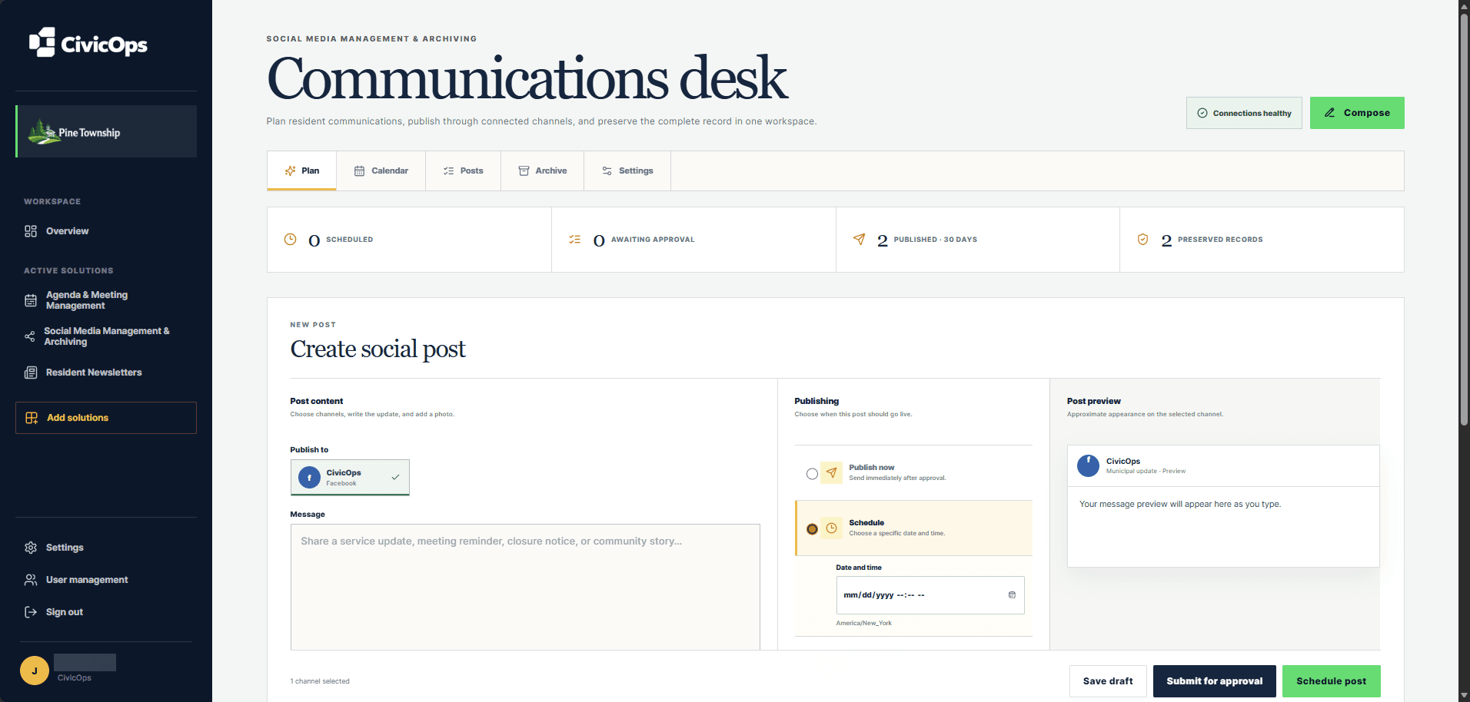Switch to the Calendar tab
1470x702 pixels.
tap(381, 171)
